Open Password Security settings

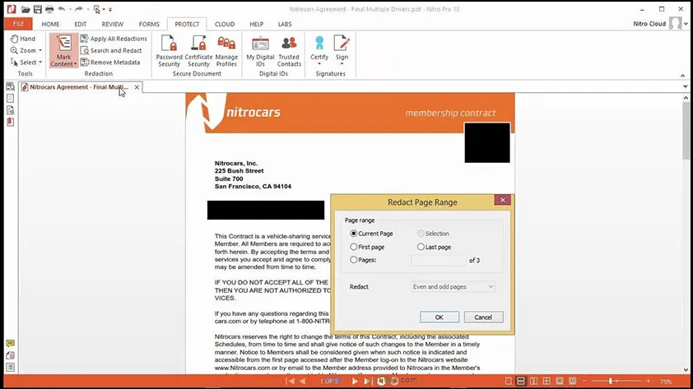click(169, 50)
